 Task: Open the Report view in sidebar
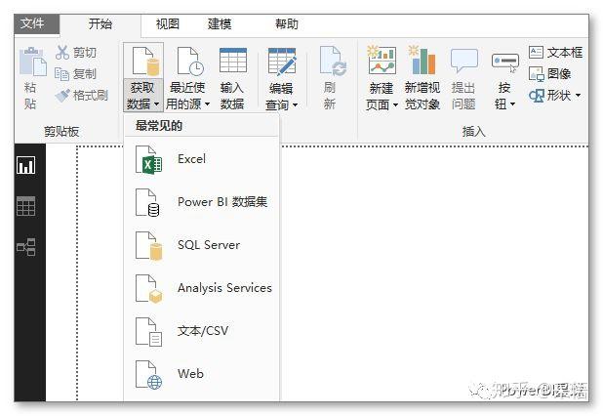tap(25, 165)
